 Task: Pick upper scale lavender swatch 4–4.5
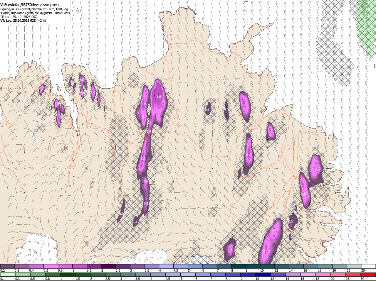coord(166,266)
